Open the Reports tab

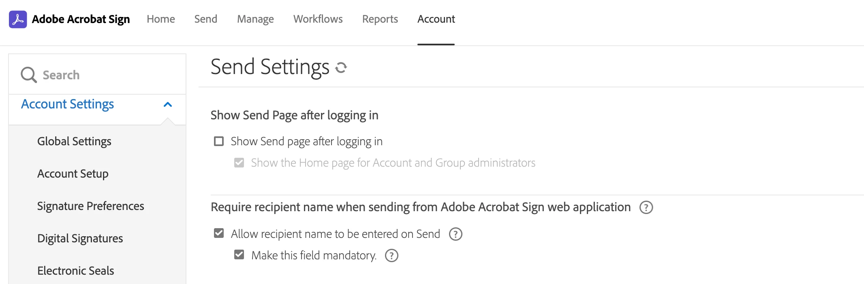380,19
